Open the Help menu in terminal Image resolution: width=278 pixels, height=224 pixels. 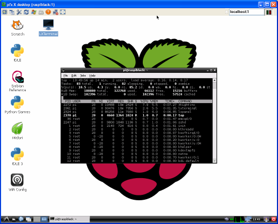click(x=92, y=76)
